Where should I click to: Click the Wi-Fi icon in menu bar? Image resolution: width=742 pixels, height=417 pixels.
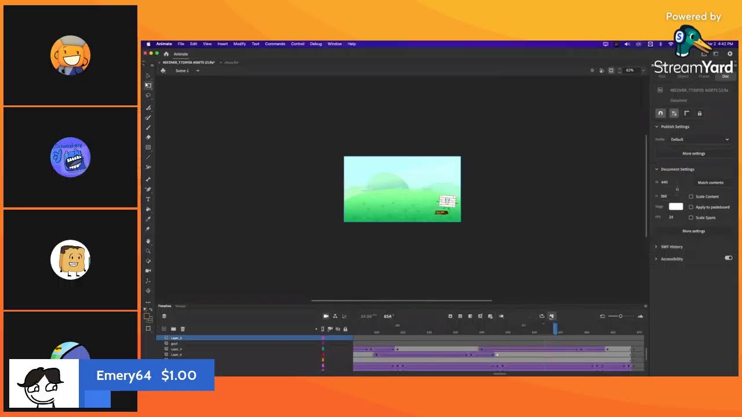coord(671,44)
